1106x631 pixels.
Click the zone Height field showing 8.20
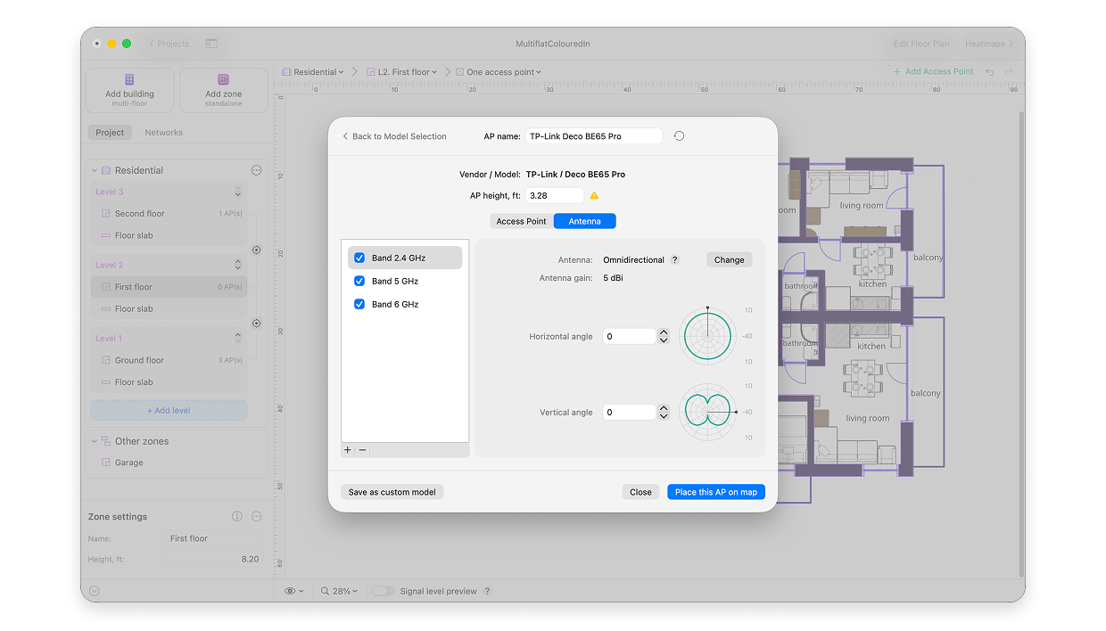(213, 560)
